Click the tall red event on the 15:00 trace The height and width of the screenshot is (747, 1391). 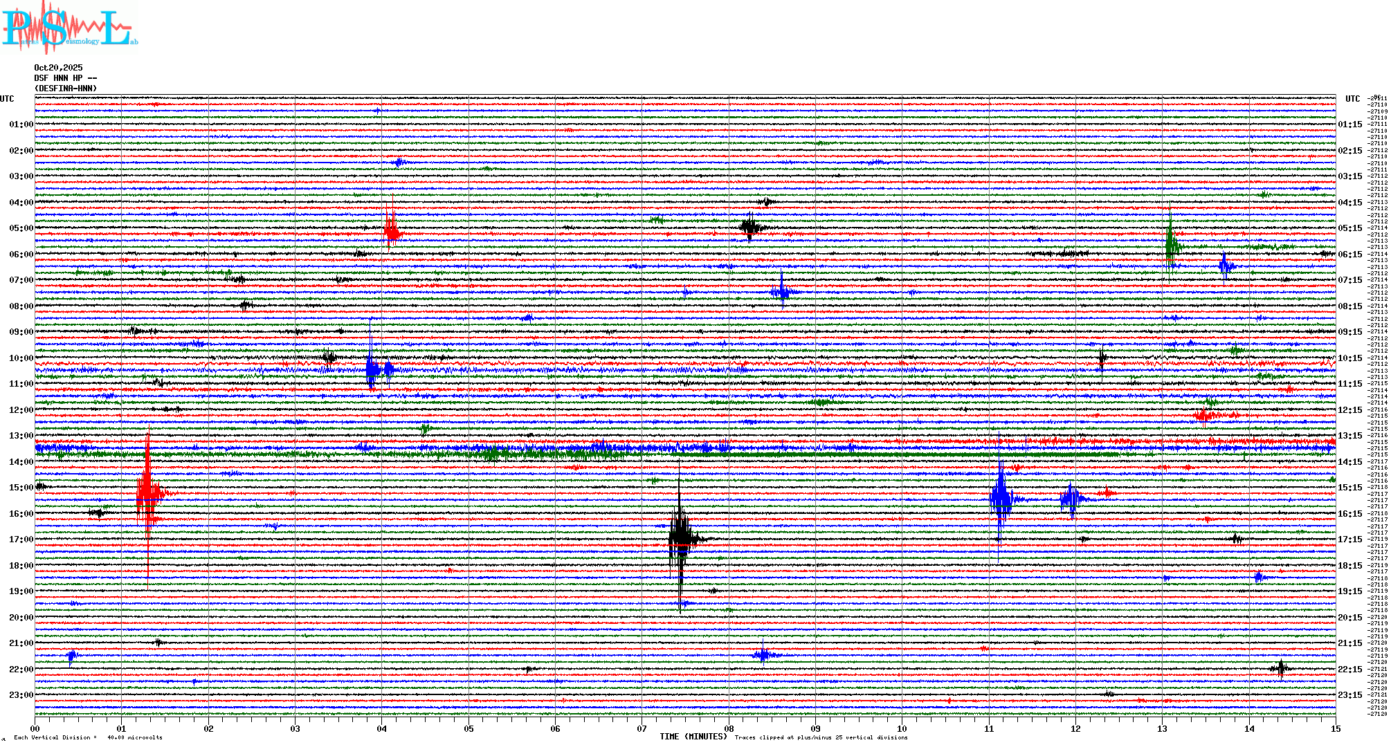[147, 492]
